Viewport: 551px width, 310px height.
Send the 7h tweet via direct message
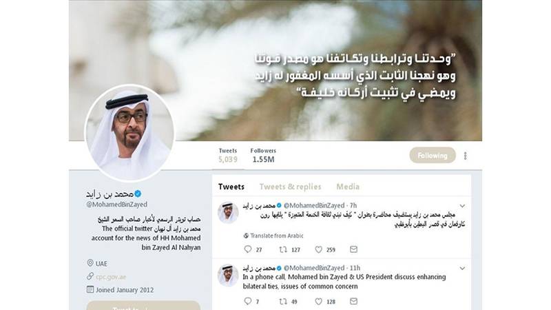pos(353,249)
